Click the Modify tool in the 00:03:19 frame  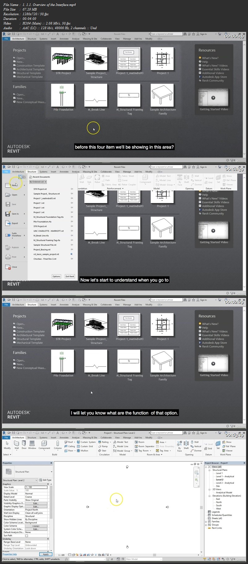coord(7,445)
